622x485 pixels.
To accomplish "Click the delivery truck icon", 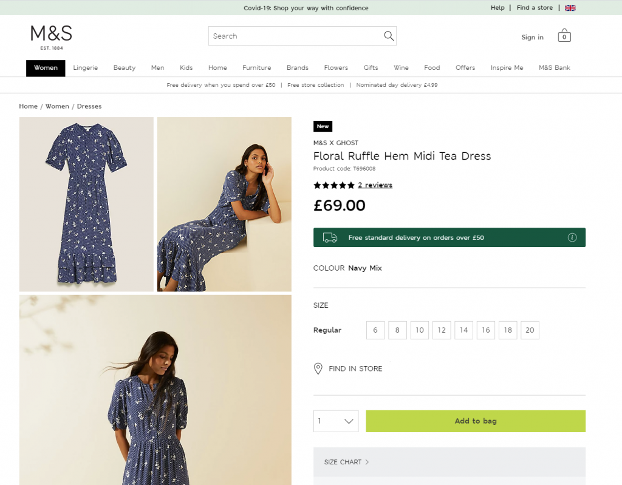I will tap(330, 237).
